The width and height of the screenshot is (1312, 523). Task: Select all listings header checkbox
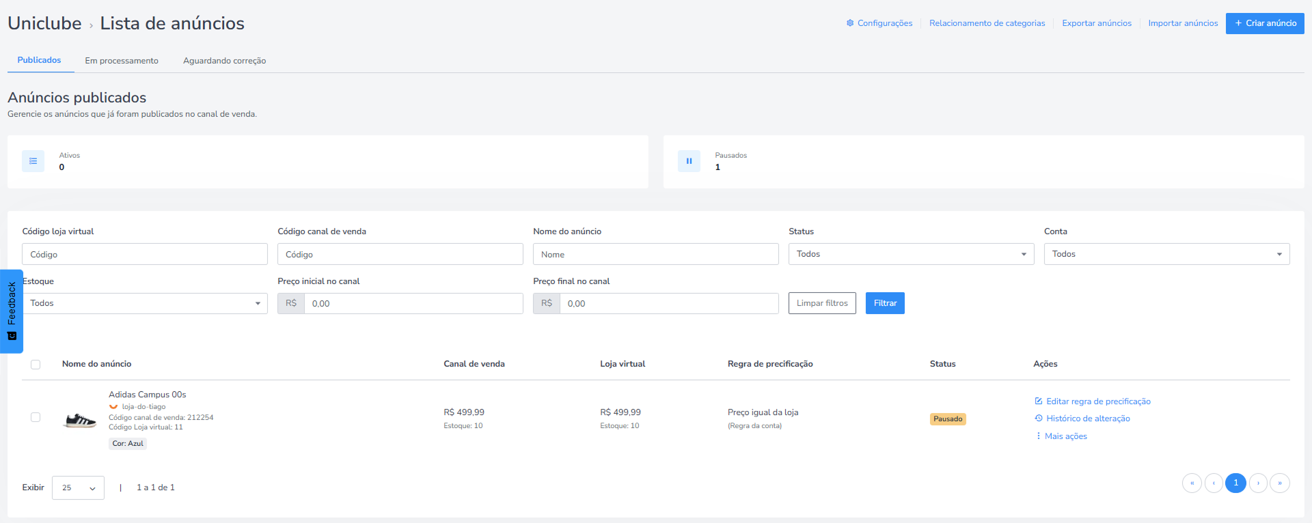tap(36, 365)
